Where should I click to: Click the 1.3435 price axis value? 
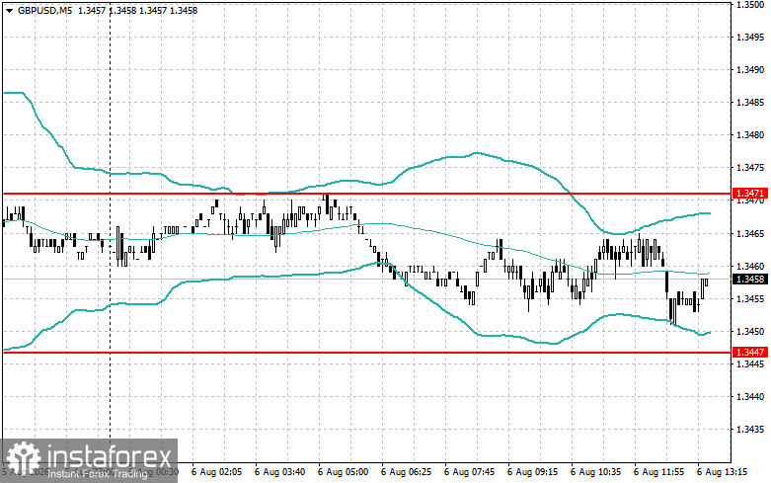(750, 430)
